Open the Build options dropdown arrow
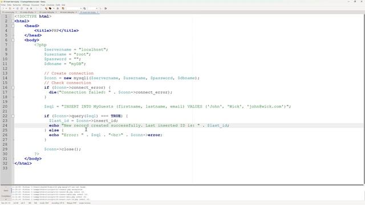This screenshot has width=365, height=205. click(54, 9)
